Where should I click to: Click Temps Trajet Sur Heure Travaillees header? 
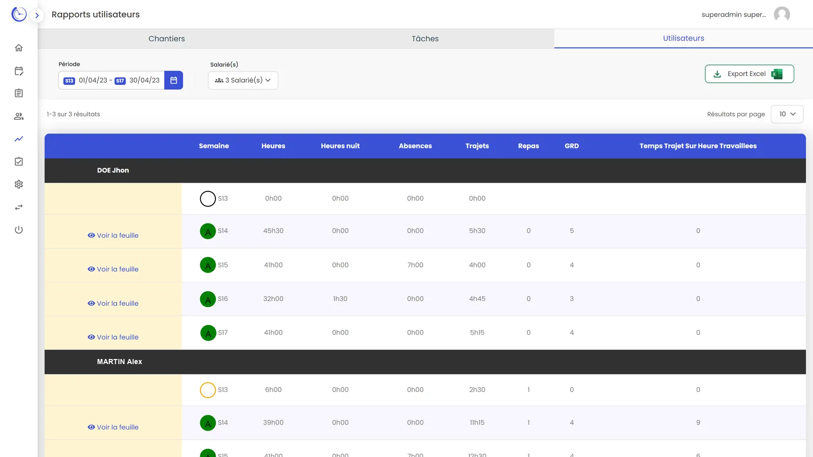(698, 146)
